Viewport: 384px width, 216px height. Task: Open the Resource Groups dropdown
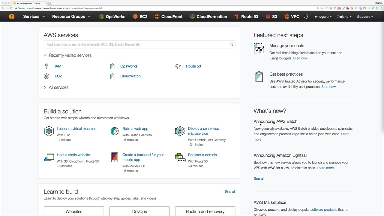(x=71, y=16)
